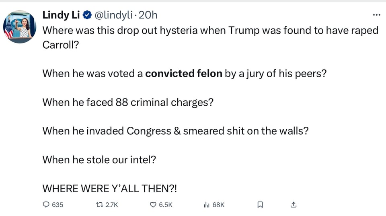Click the "WHERE WERE Y'ALL THEN?!" line
This screenshot has width=386, height=216.
[x=109, y=188]
